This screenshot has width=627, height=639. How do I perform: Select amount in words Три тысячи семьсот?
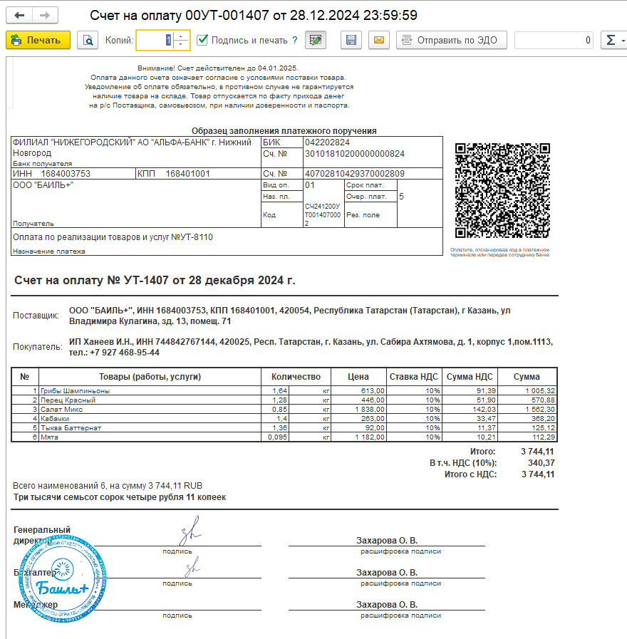click(120, 497)
